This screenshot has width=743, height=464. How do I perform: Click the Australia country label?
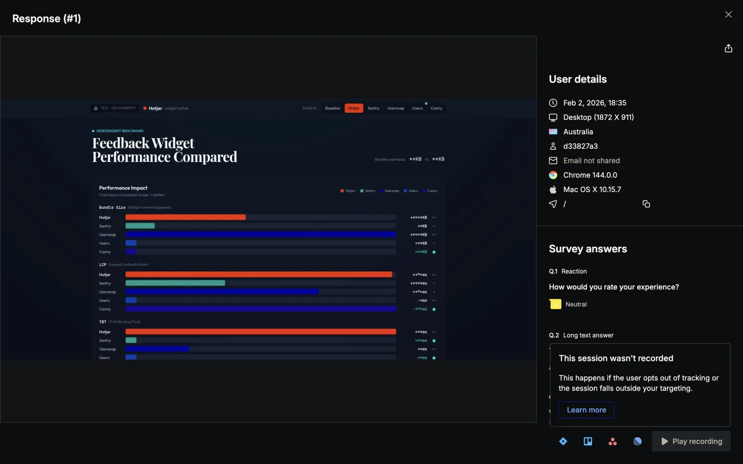pos(578,132)
